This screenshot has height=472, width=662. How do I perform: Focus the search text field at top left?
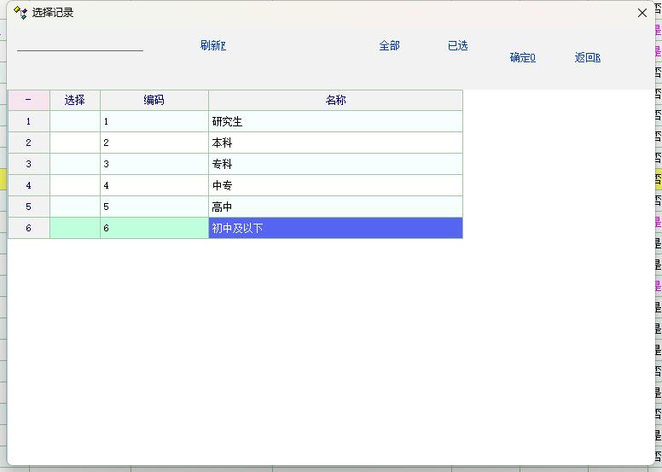(80, 44)
